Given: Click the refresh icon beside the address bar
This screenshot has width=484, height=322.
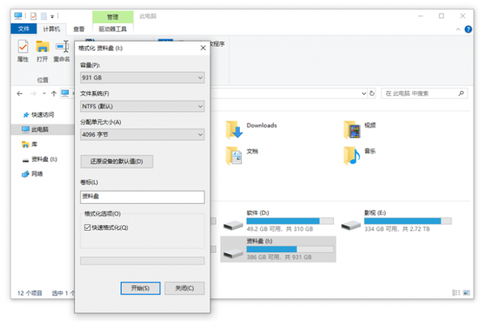Looking at the screenshot, I should click(372, 93).
